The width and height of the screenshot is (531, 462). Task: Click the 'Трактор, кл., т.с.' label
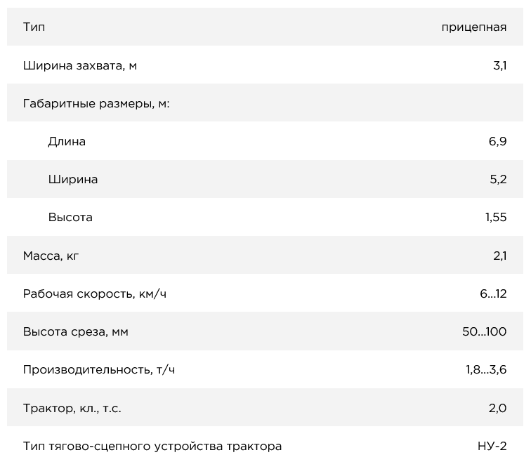(x=72, y=408)
